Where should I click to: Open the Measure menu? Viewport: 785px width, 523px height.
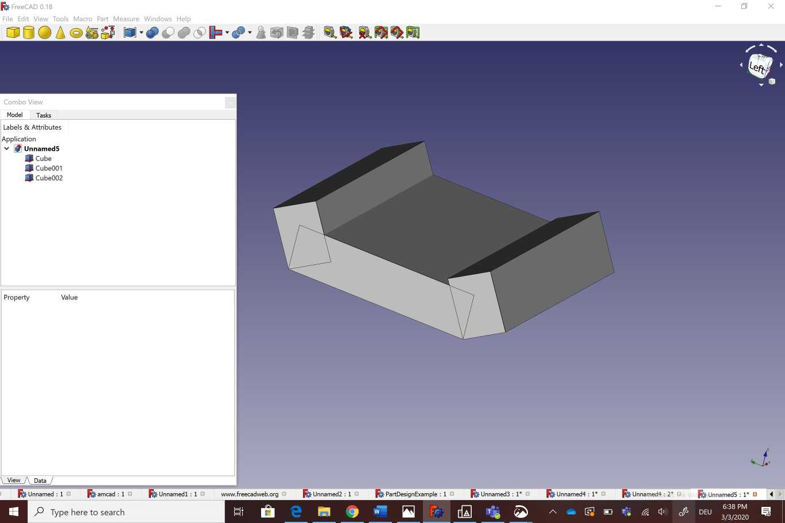point(126,19)
